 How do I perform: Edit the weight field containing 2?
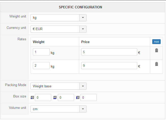41,66
